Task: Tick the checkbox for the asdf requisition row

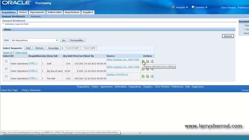Action: pyautogui.click(x=6, y=61)
